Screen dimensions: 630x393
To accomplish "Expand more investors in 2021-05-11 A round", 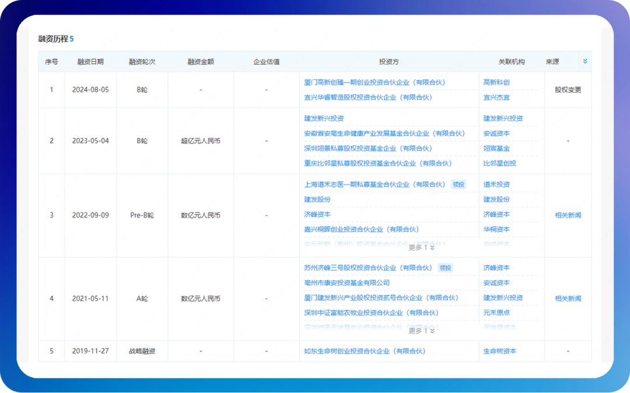I will [421, 331].
